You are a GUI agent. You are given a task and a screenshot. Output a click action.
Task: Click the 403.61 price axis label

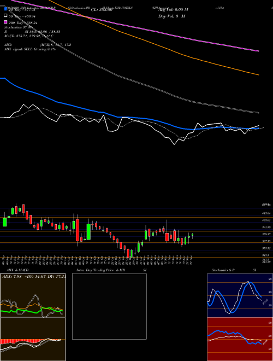(x=266, y=220)
